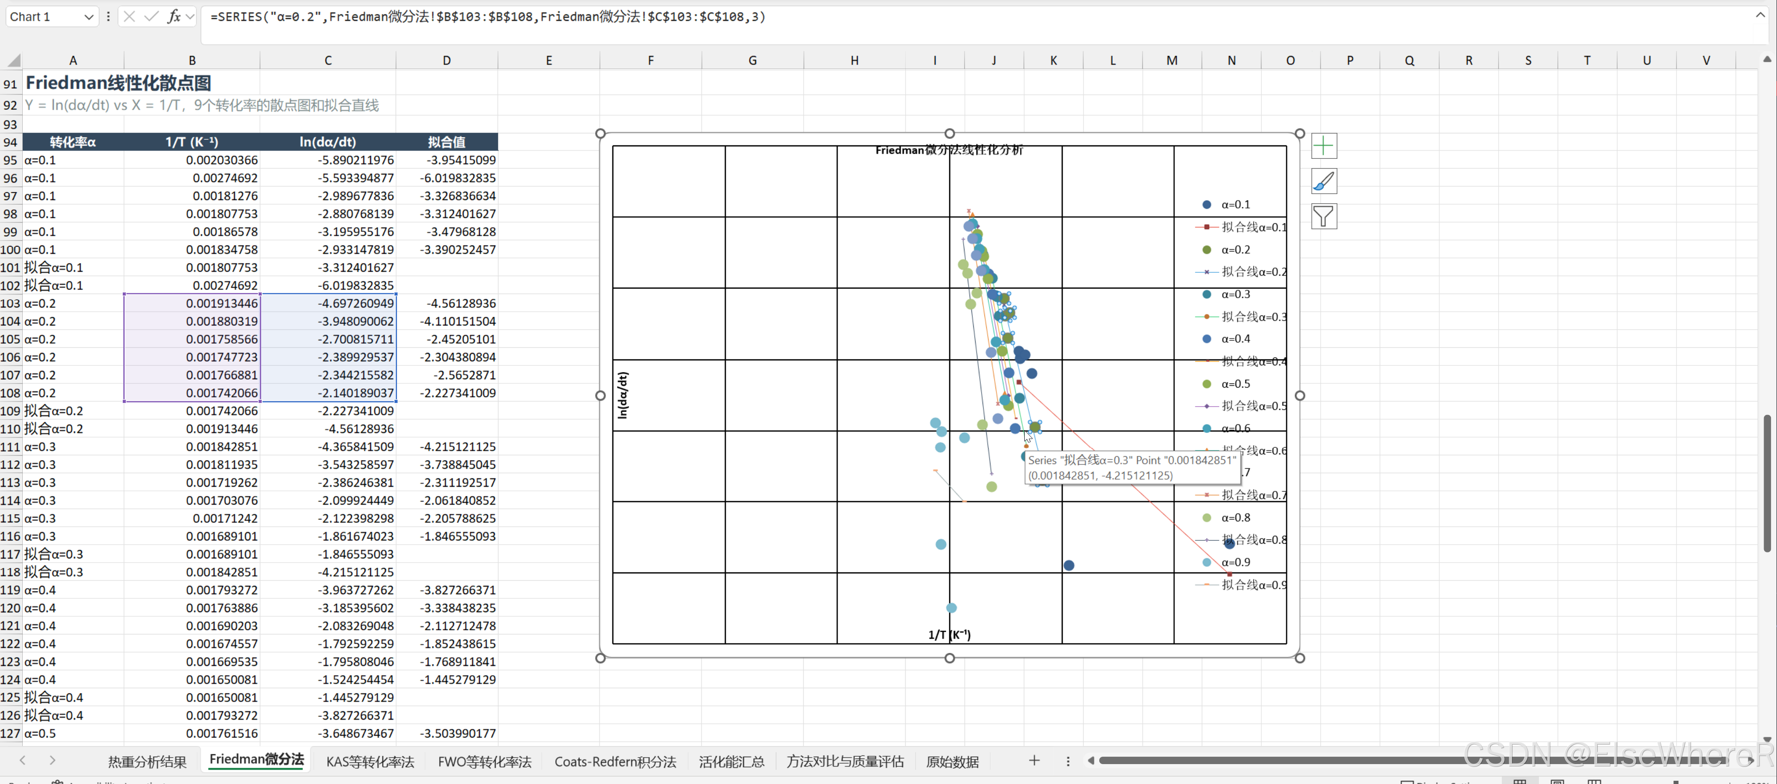Add a new sheet with plus icon
This screenshot has width=1777, height=784.
tap(1033, 760)
